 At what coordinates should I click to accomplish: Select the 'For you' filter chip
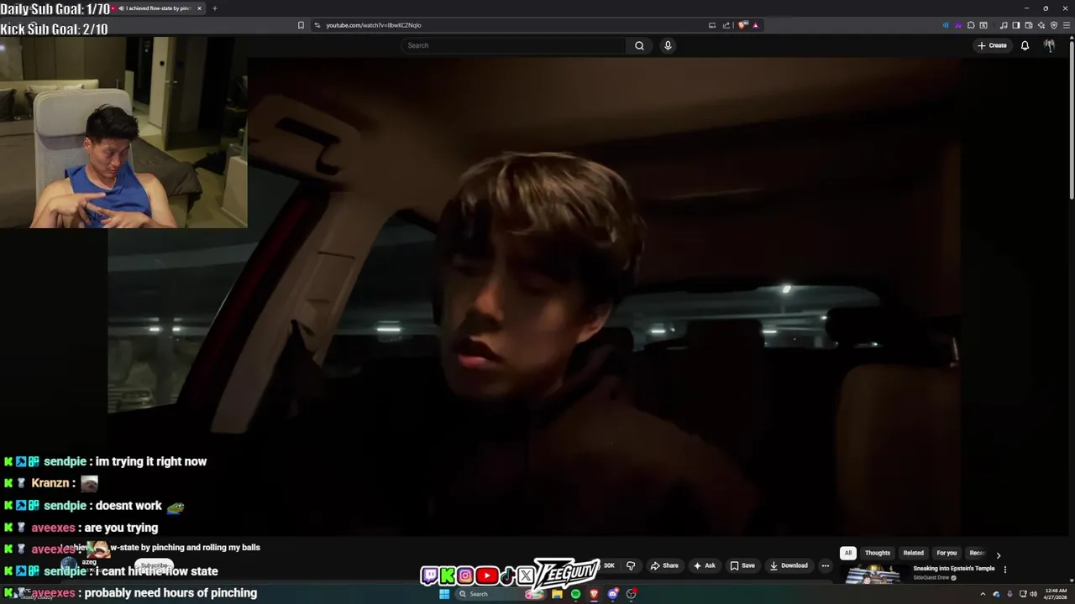click(947, 553)
